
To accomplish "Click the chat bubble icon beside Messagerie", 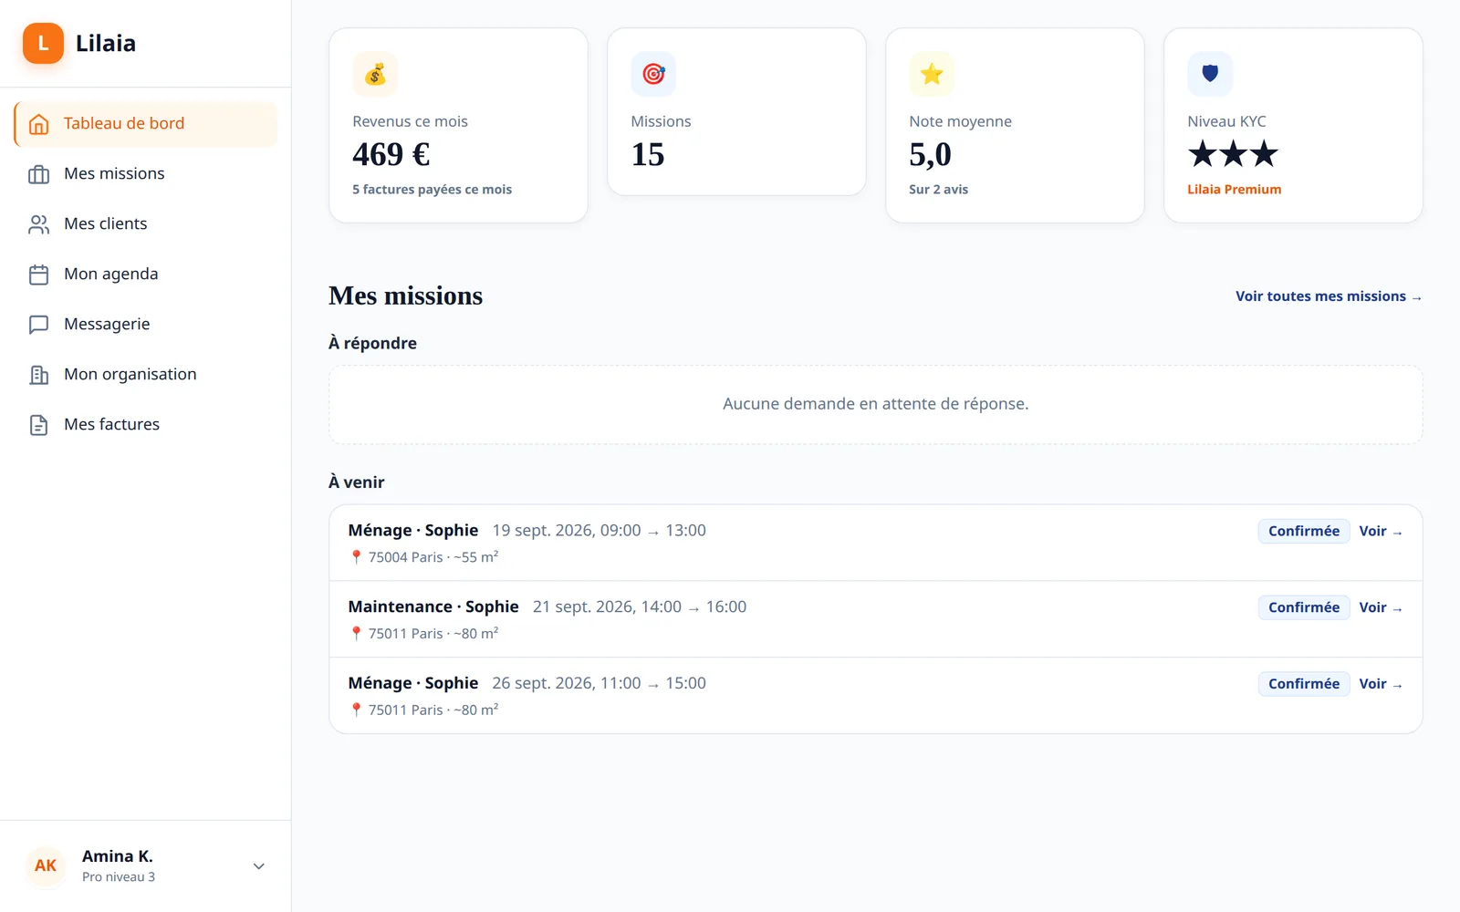I will point(38,325).
